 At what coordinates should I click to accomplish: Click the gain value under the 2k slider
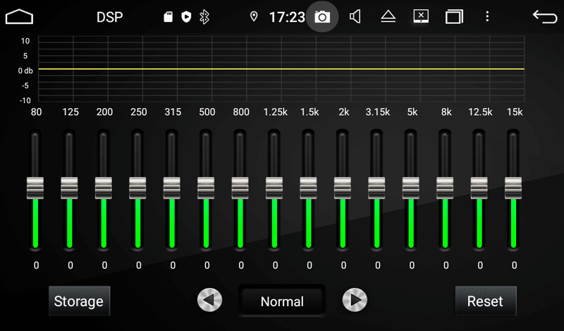(343, 265)
